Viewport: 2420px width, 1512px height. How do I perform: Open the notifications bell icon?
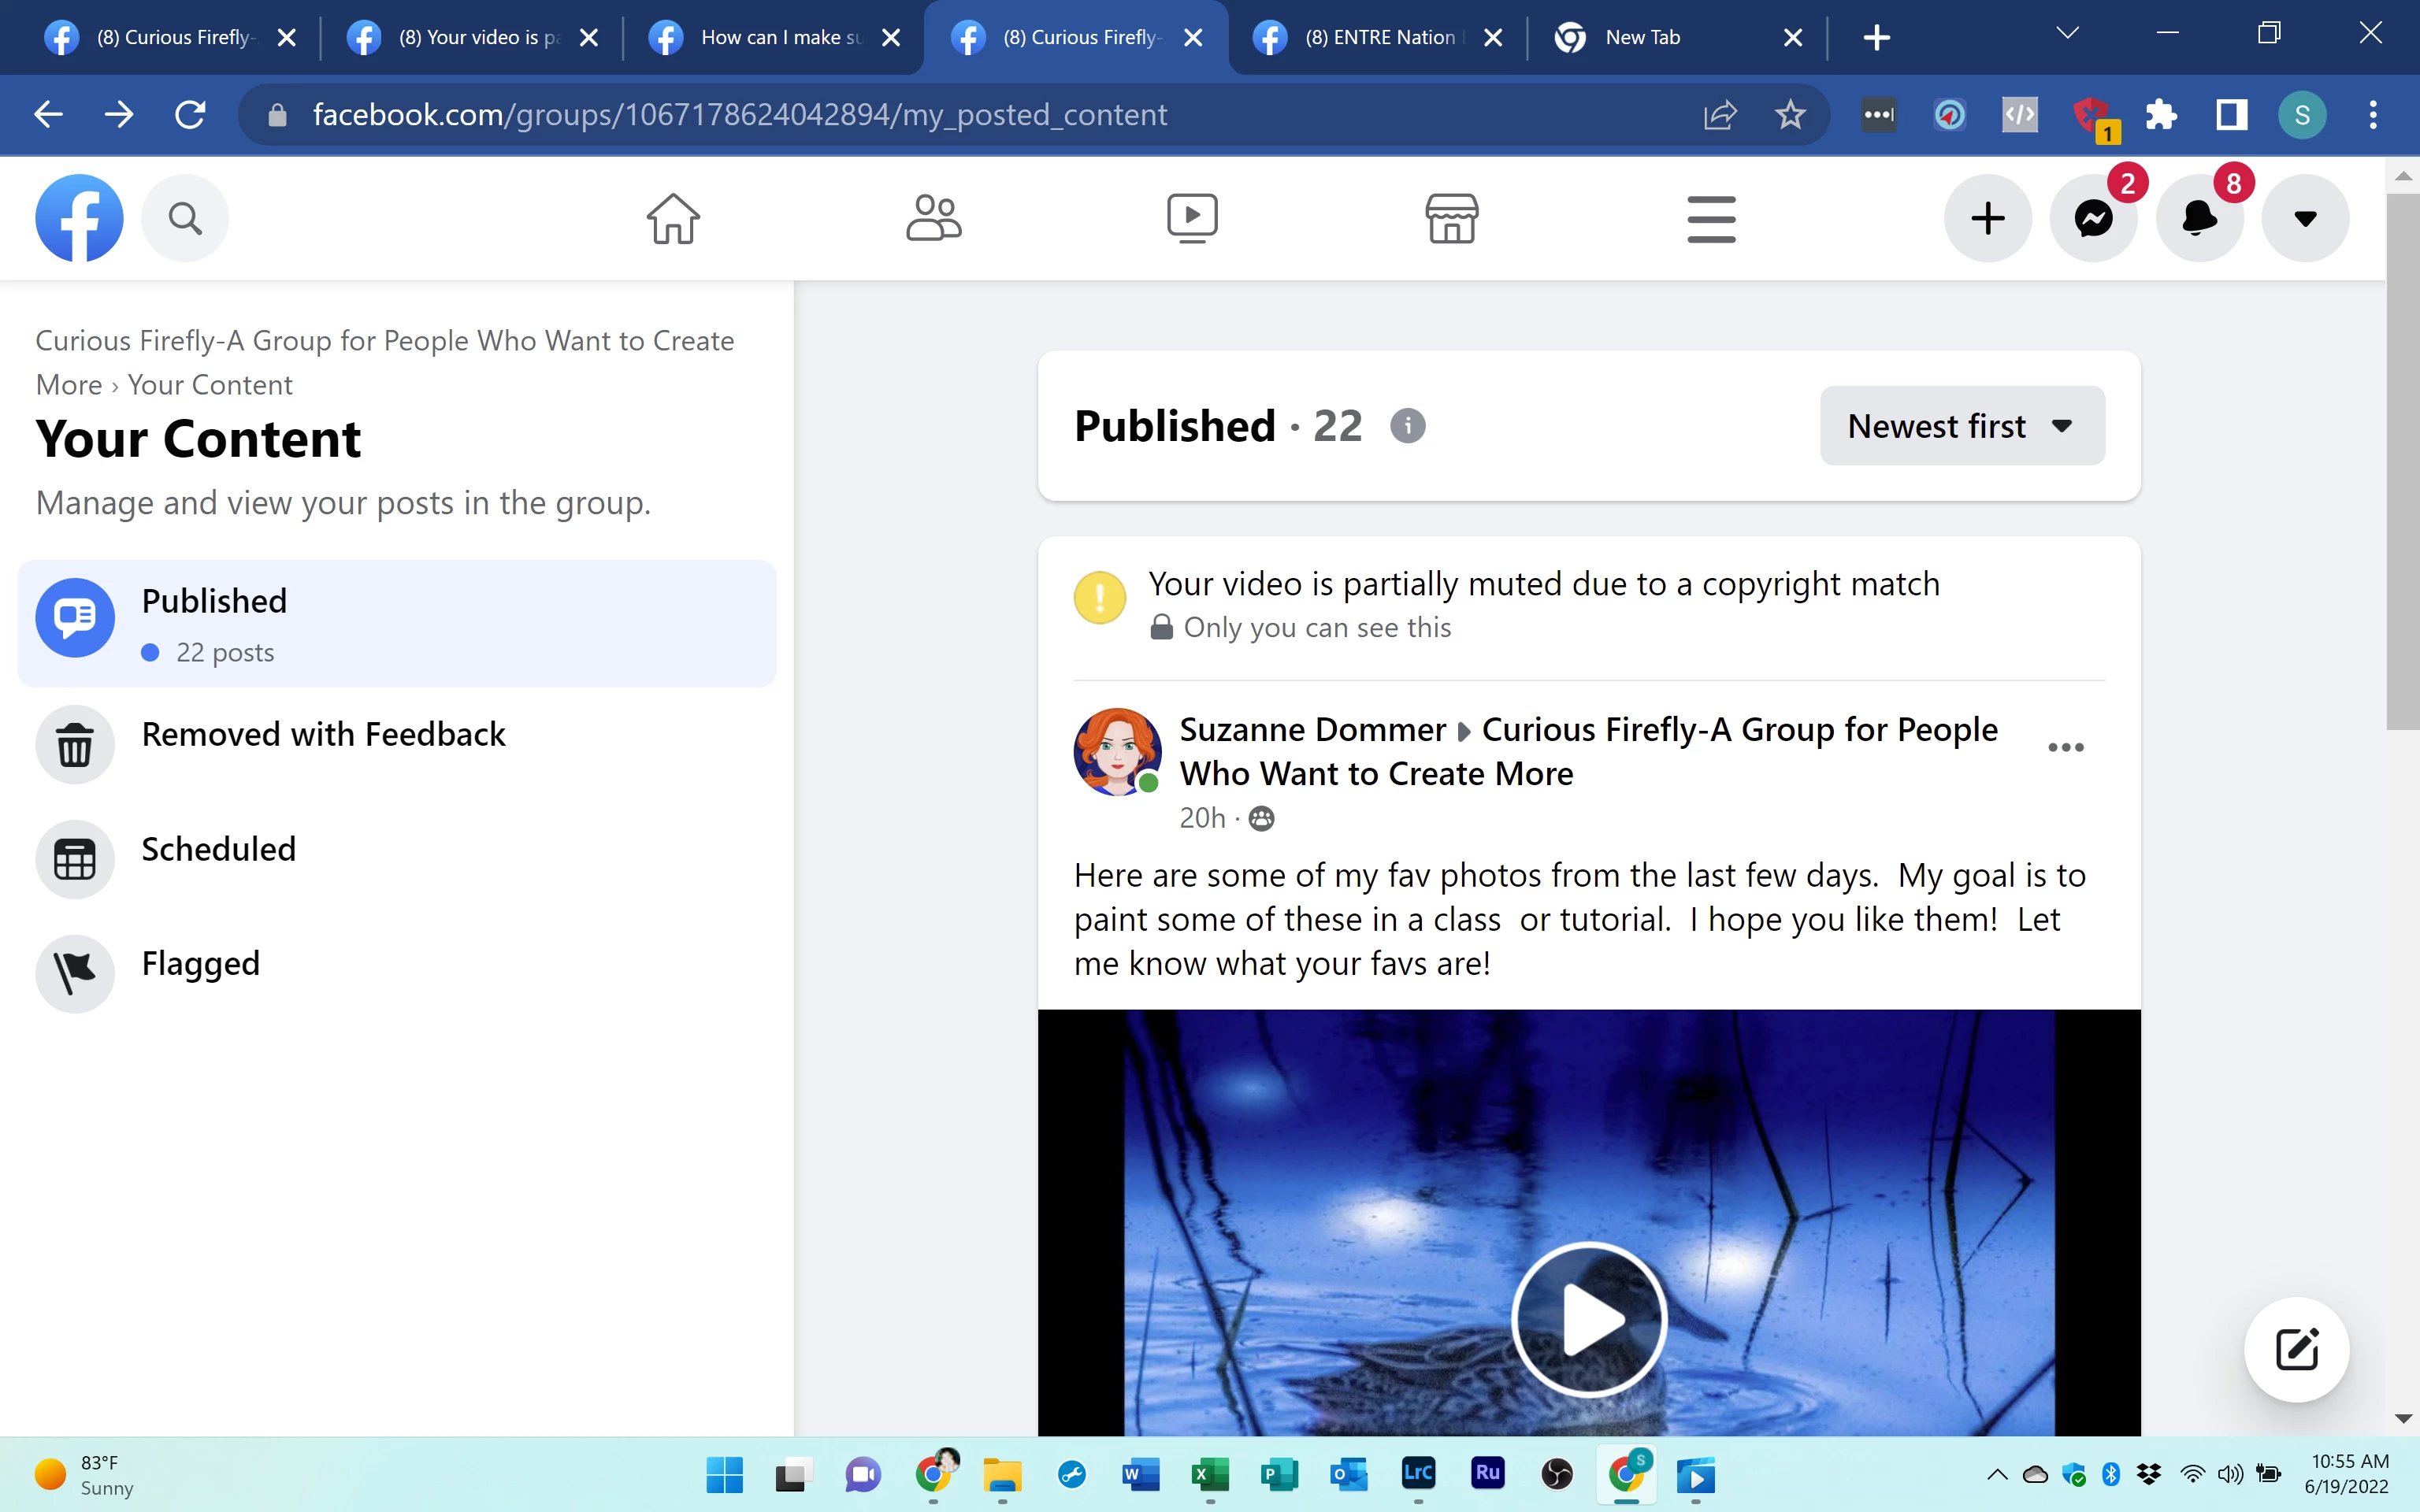tap(2199, 218)
